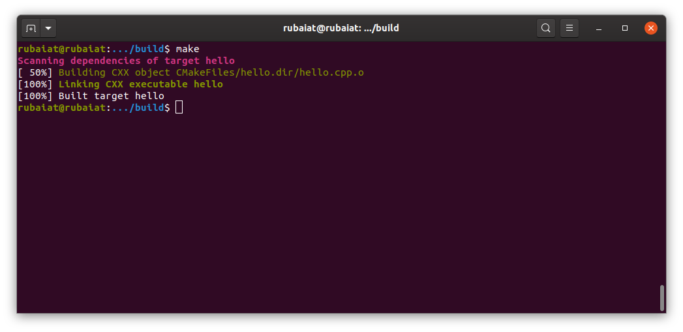Expand the new tab dropdown arrow
The image size is (683, 332).
(x=48, y=28)
